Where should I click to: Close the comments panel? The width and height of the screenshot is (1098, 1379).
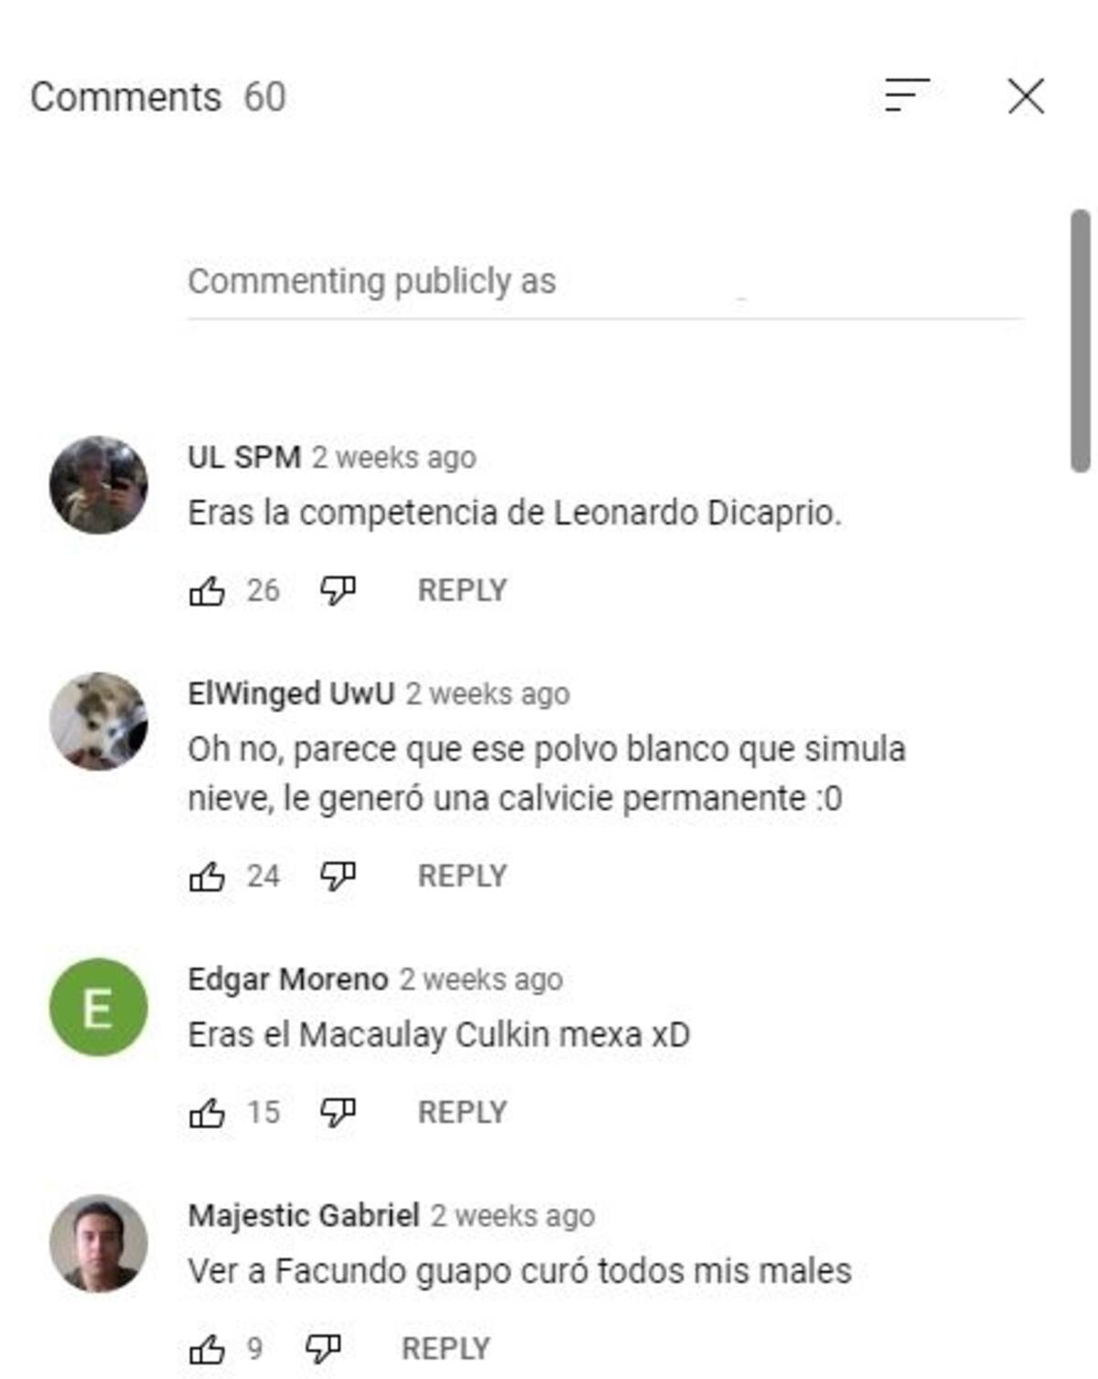click(x=1026, y=96)
